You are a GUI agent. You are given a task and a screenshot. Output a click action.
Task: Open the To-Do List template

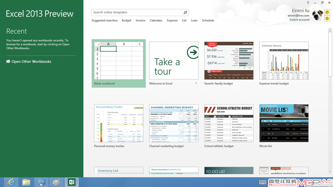click(x=229, y=170)
